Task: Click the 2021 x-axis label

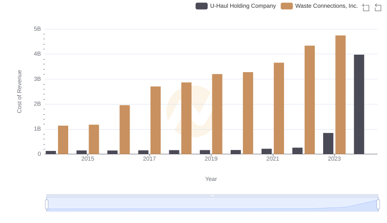Action: pyautogui.click(x=272, y=159)
